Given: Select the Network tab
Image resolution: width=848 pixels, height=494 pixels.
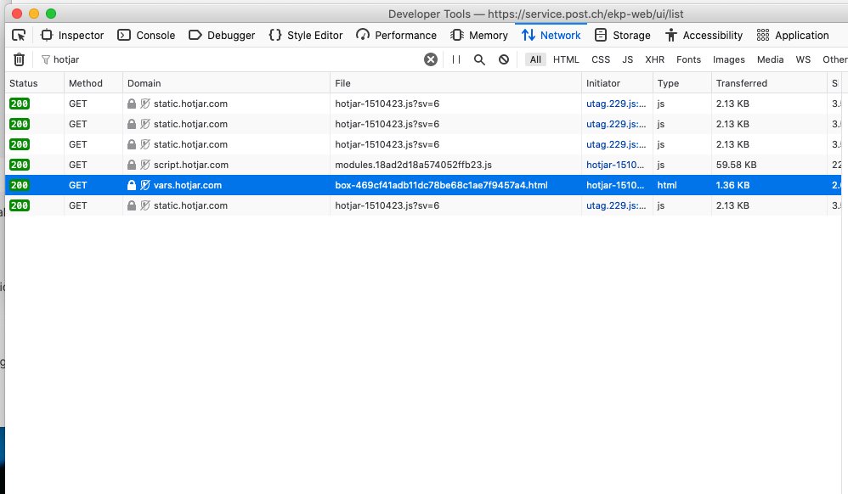Looking at the screenshot, I should (x=551, y=35).
